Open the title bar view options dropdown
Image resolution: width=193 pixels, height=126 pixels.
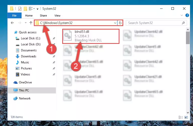(x=32, y=9)
